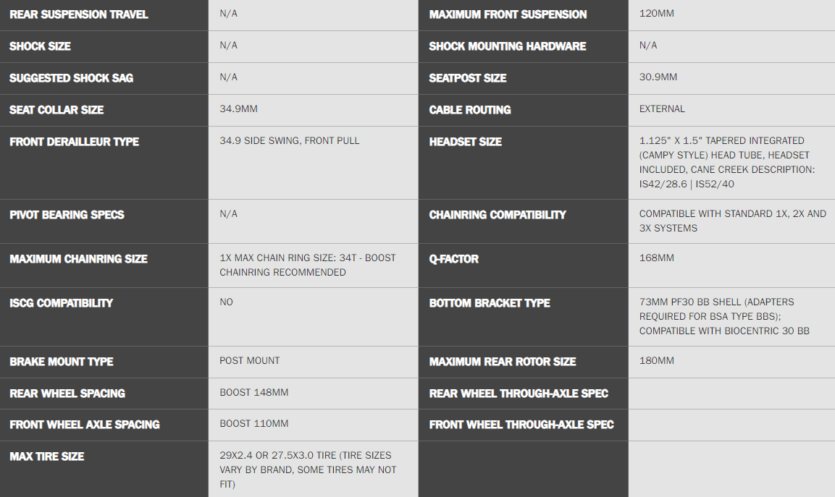Screen dimensions: 835x497
Task: Select the ISCG Compatibility label
Action: [62, 303]
